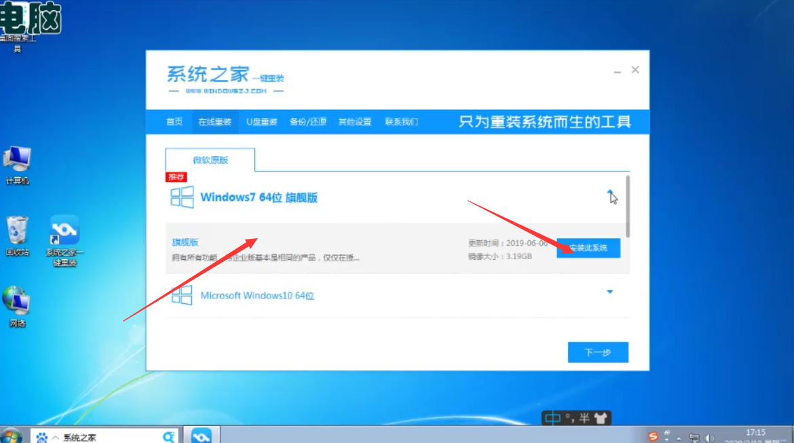Viewport: 794px width, 443px height.
Task: Select the Windows7 64位 旗舰版 title
Action: (259, 197)
